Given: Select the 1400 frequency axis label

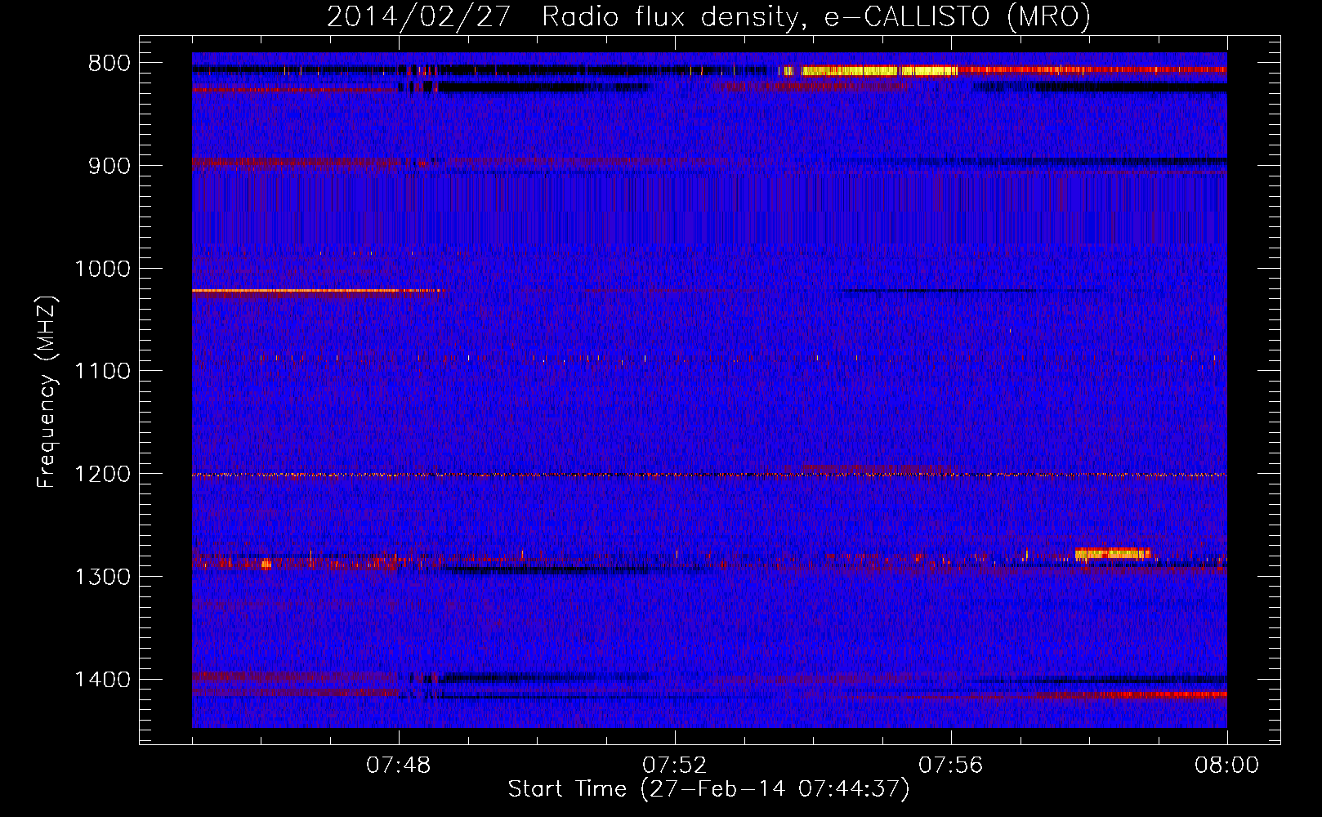Looking at the screenshot, I should coord(102,680).
